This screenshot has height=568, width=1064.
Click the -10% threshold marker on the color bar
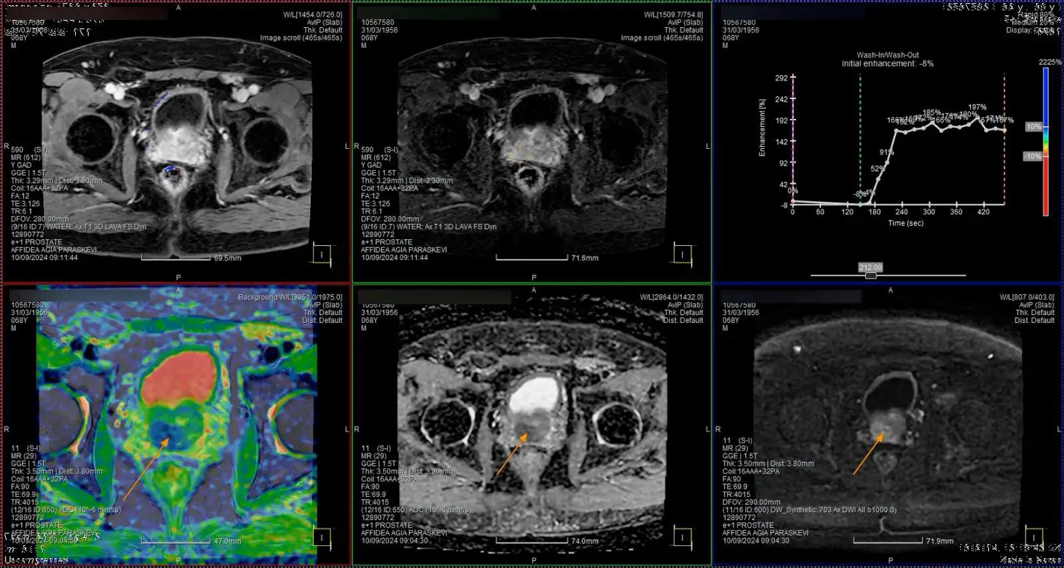click(1032, 157)
